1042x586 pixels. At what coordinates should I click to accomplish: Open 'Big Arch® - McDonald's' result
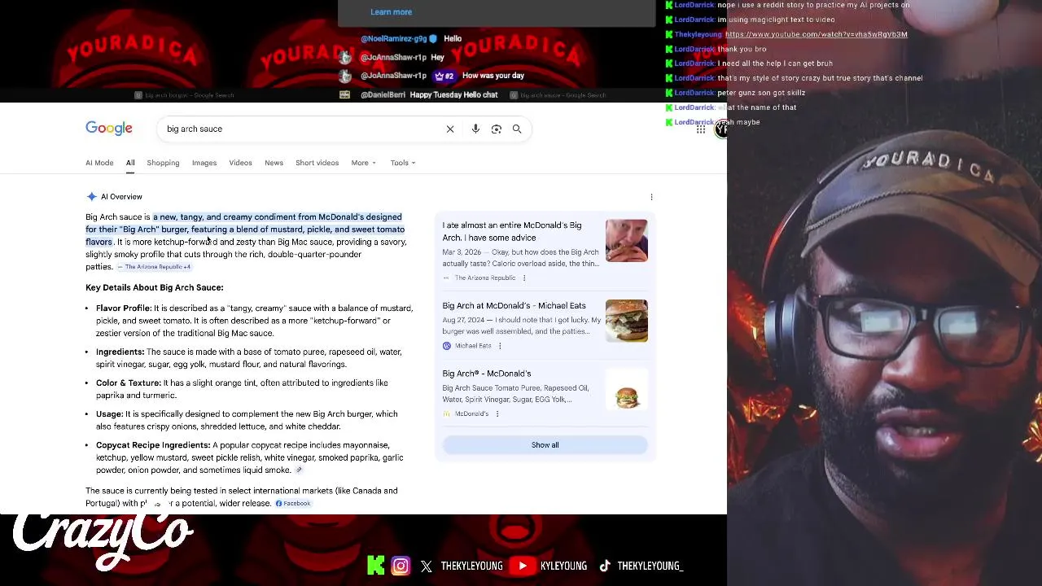click(x=486, y=374)
